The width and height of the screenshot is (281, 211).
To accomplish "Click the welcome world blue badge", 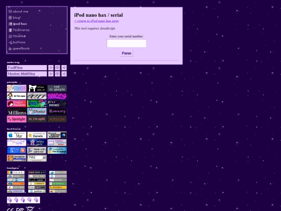I will click(x=37, y=143).
